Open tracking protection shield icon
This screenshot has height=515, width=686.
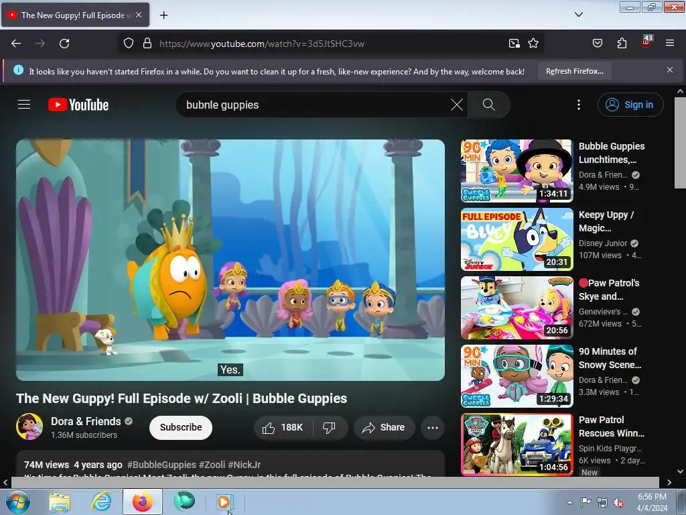pyautogui.click(x=128, y=44)
